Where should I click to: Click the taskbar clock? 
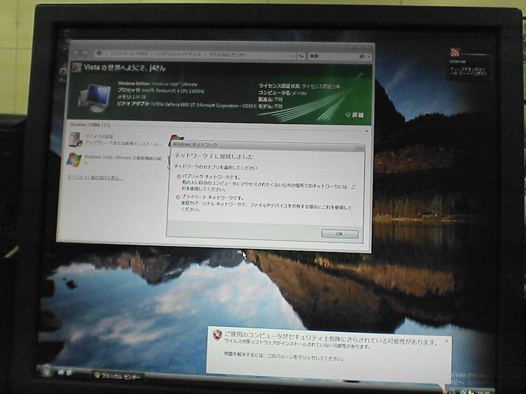point(483,392)
